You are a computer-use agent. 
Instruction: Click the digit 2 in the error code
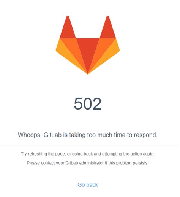pyautogui.click(x=97, y=104)
